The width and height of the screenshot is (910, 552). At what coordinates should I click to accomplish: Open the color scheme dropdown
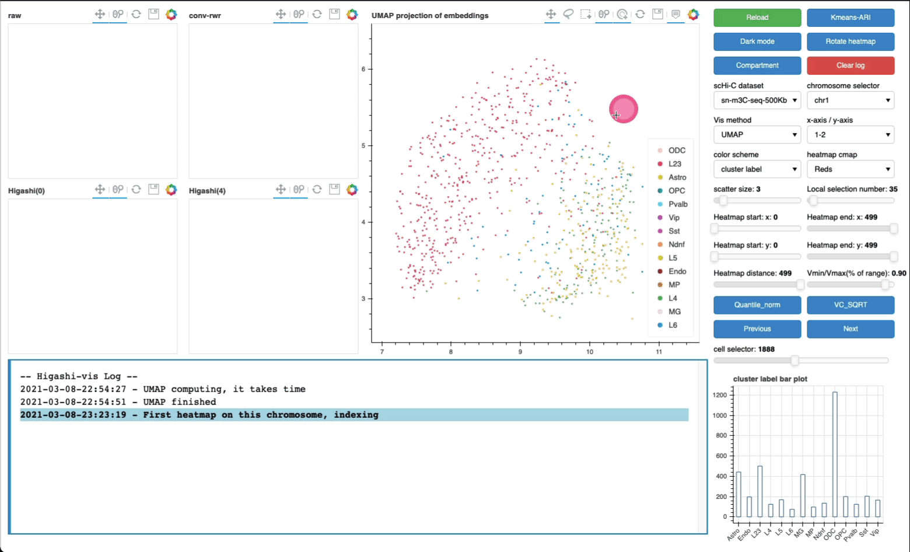(757, 169)
